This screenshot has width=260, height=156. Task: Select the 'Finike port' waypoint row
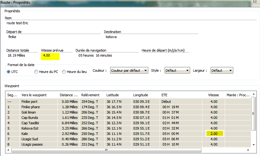[128, 102]
